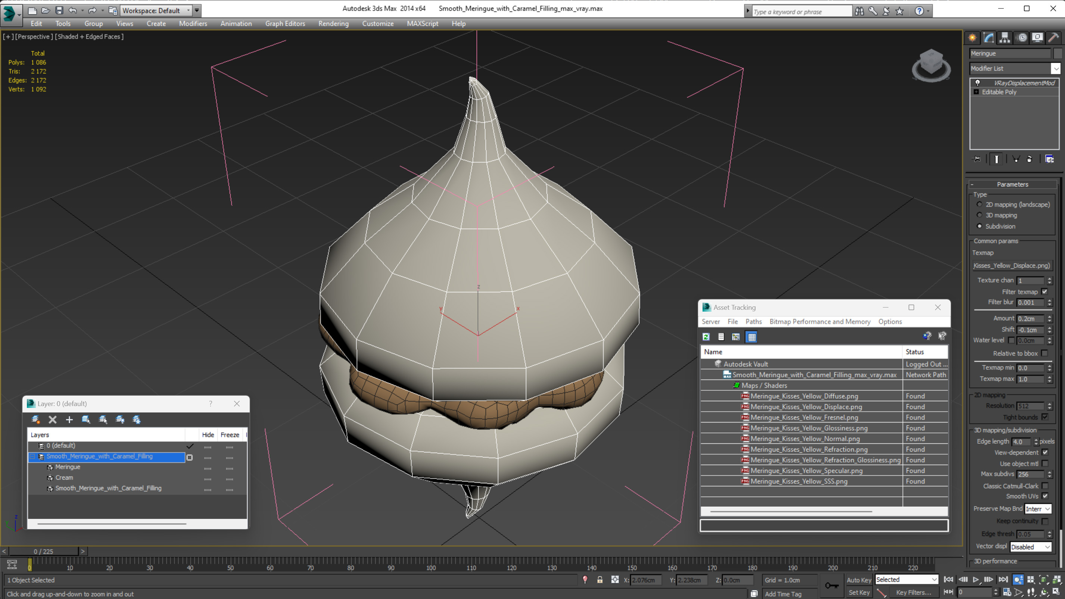Select 2D mapping (landscape) radio button
Viewport: 1065px width, 599px height.
(979, 204)
